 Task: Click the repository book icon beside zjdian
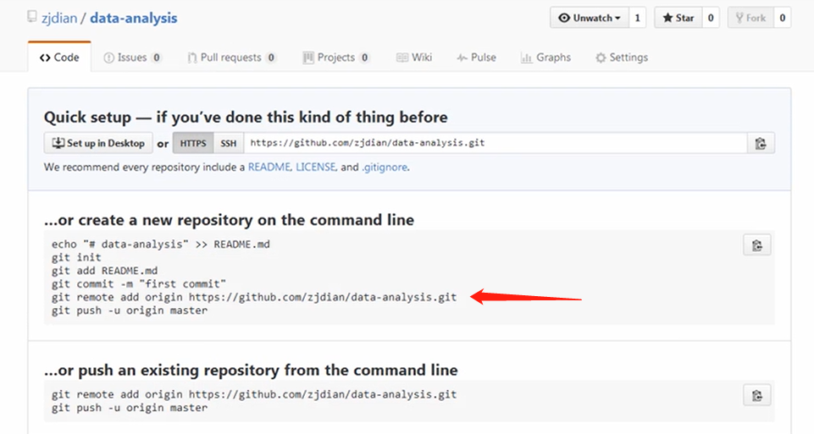point(32,17)
